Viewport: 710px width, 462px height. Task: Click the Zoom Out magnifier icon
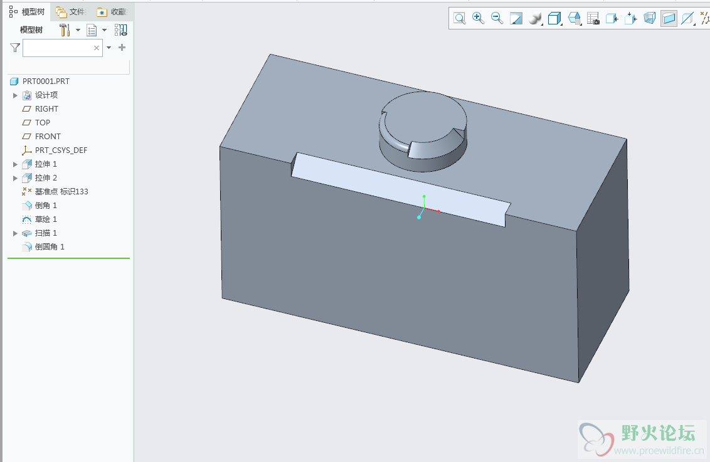(497, 18)
